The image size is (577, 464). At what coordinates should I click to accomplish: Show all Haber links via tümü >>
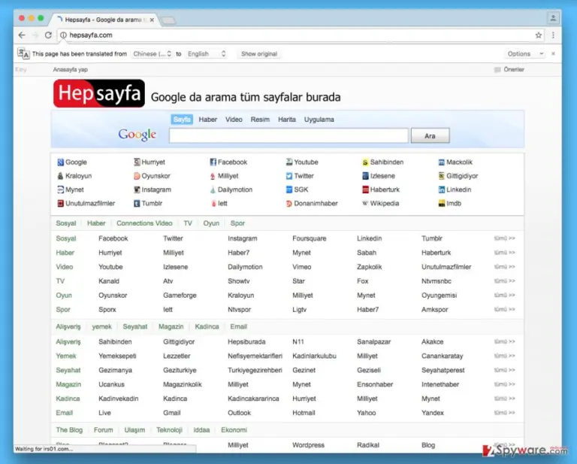[x=505, y=253]
